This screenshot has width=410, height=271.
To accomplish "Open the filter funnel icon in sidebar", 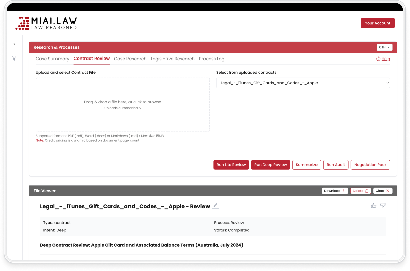I will [x=14, y=58].
